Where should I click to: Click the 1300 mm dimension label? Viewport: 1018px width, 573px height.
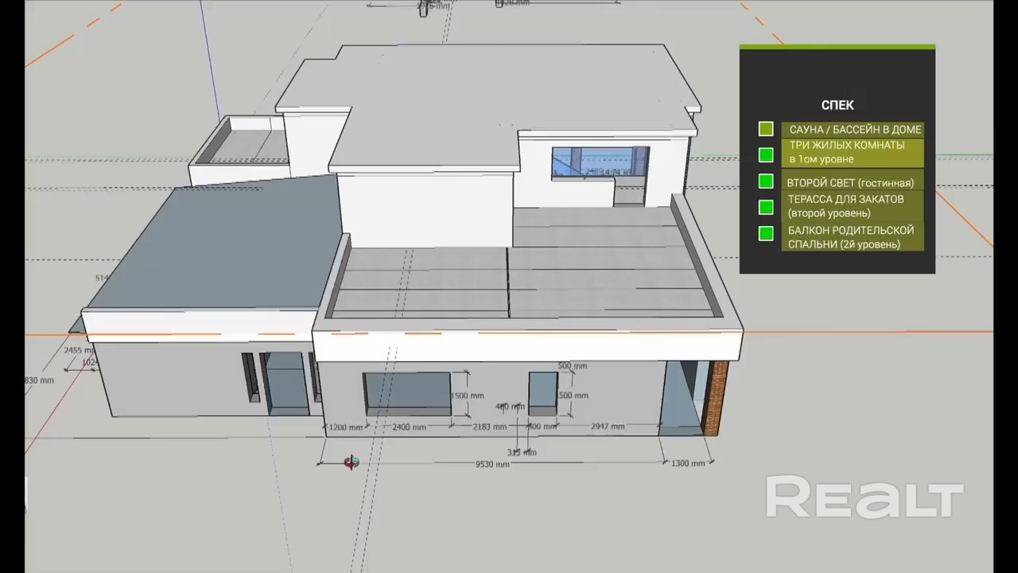pyautogui.click(x=688, y=463)
